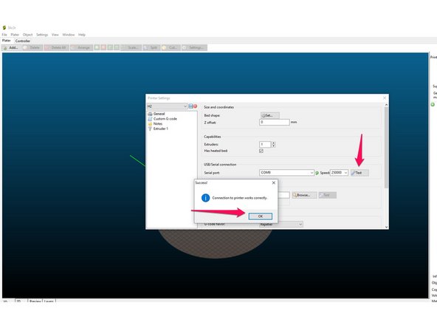
Task: Open the File menu
Action: [4, 35]
